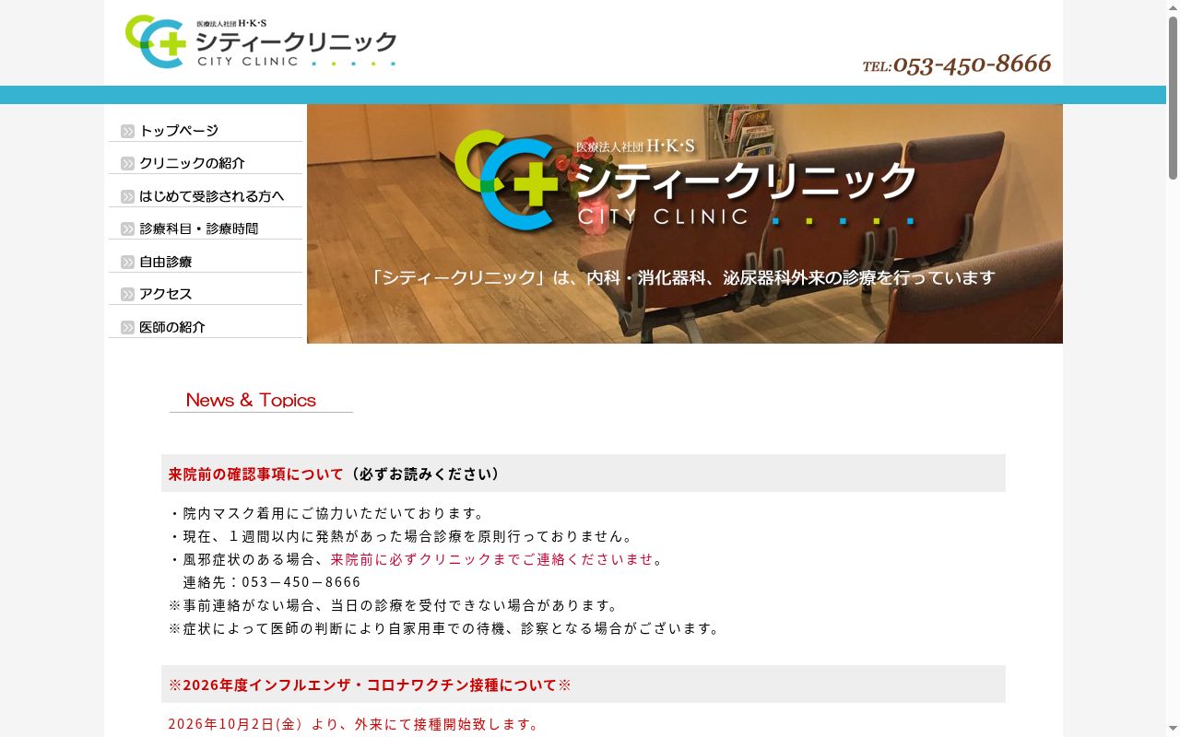Click the clinic waiting room banner image
Screen dimensions: 1180x737
(685, 224)
